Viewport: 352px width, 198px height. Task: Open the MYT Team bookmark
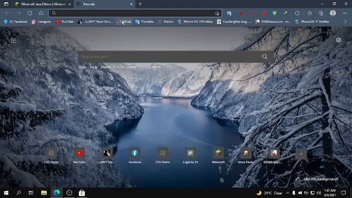tap(95, 21)
